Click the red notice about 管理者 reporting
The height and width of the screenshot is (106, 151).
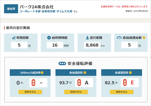[x=124, y=6]
